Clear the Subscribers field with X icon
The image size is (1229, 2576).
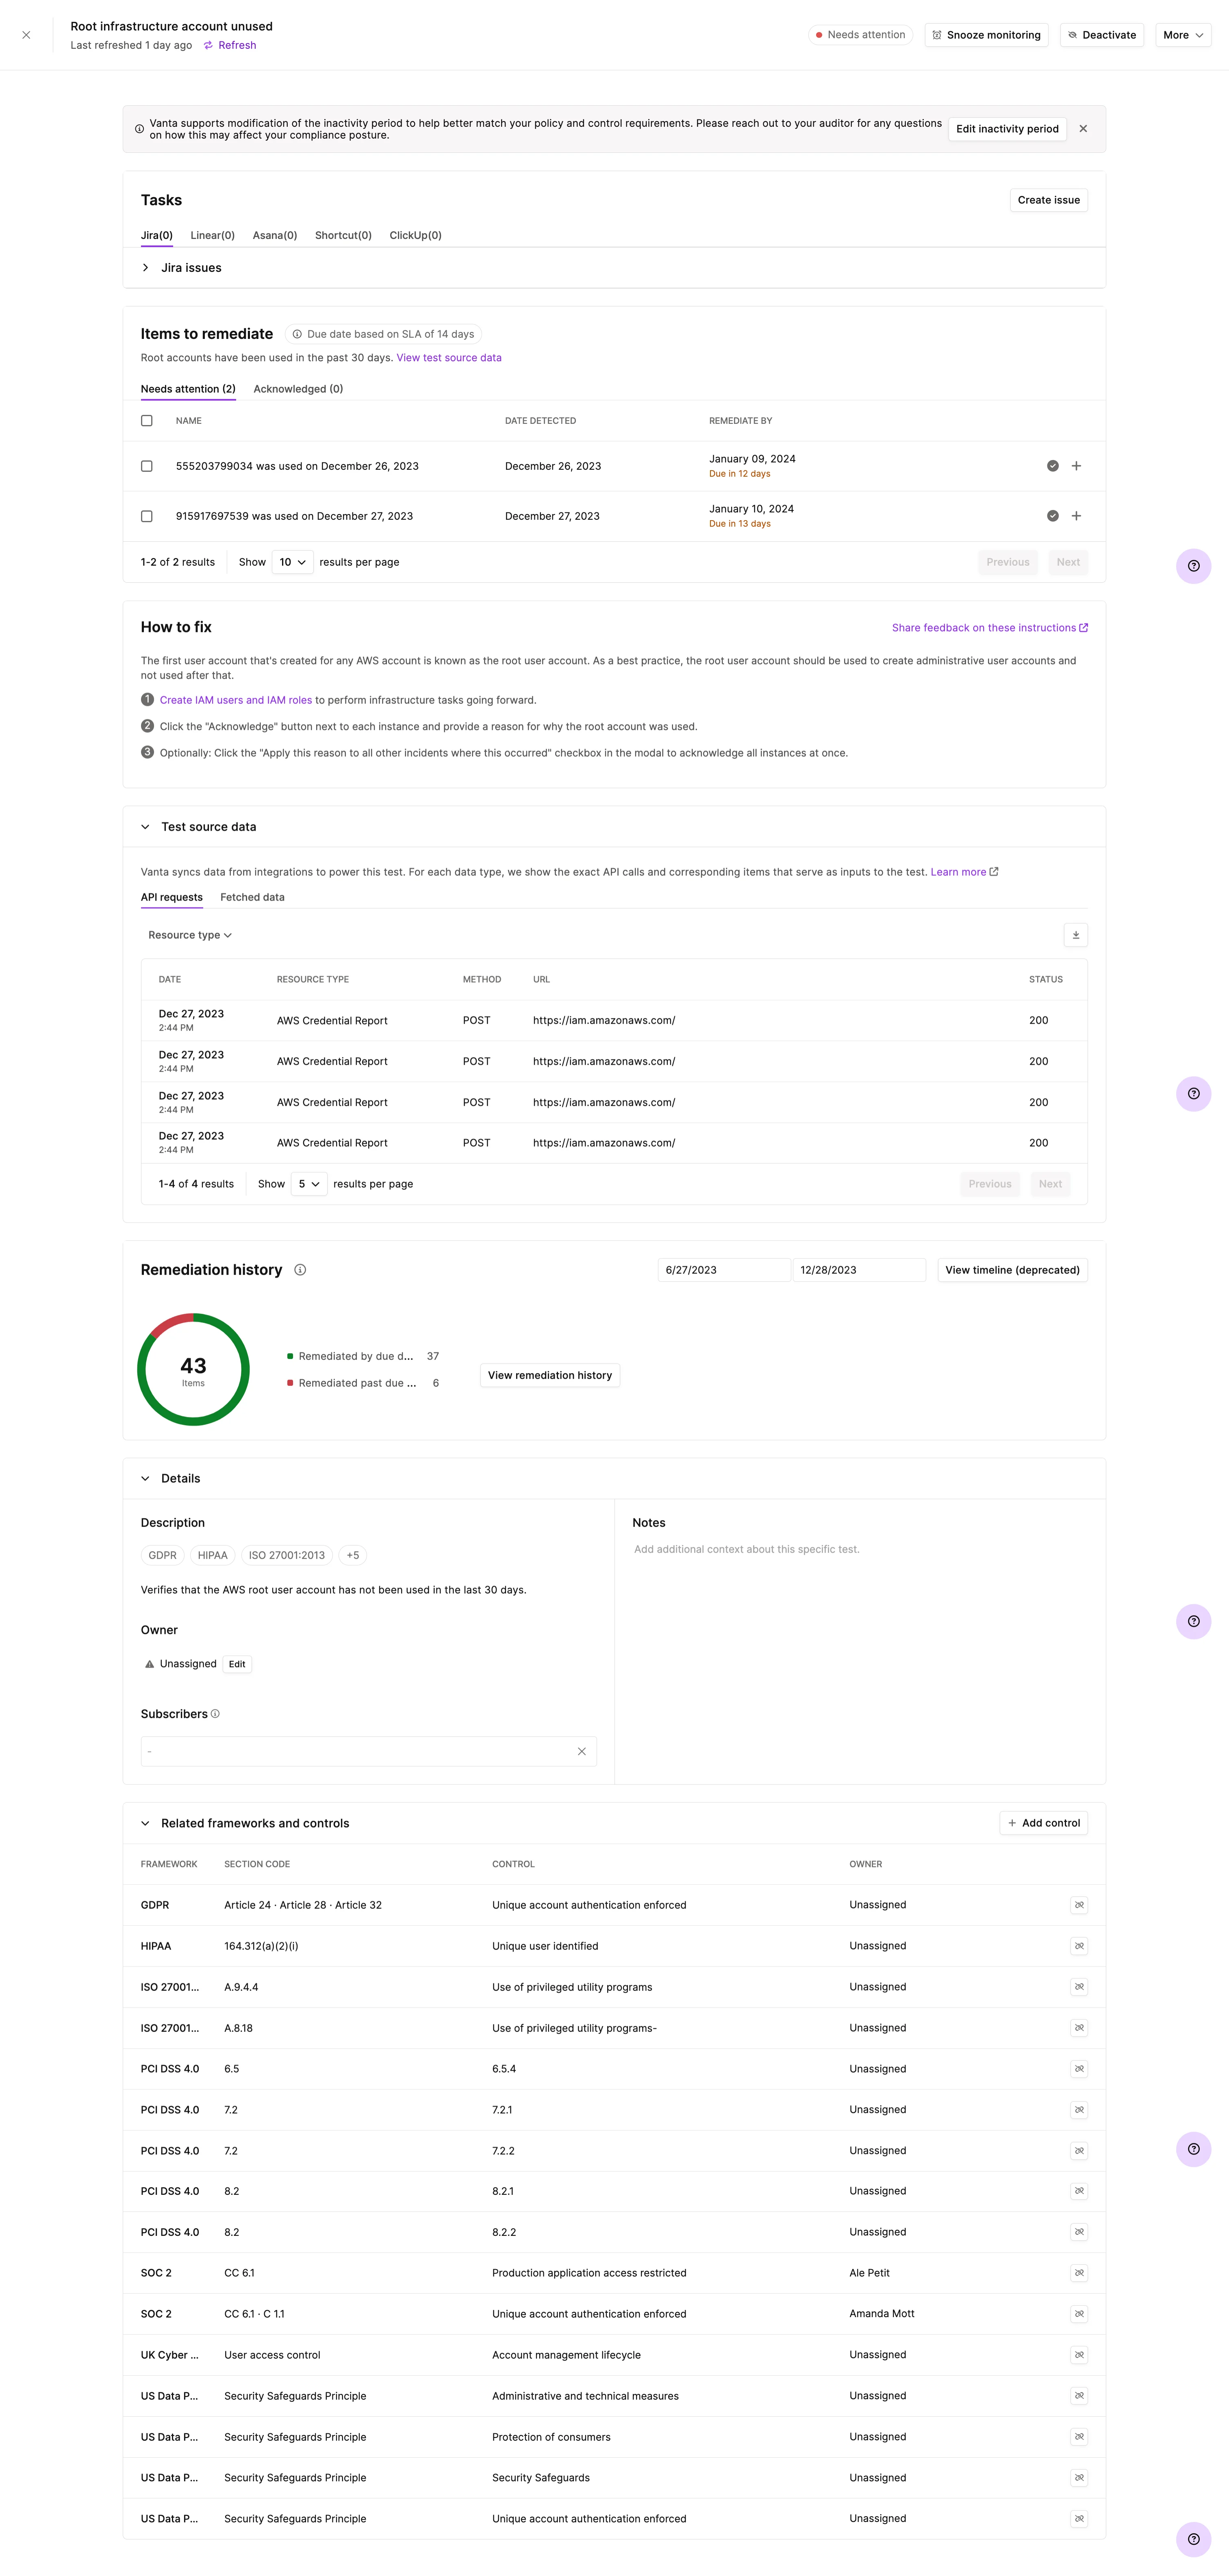pos(581,1751)
